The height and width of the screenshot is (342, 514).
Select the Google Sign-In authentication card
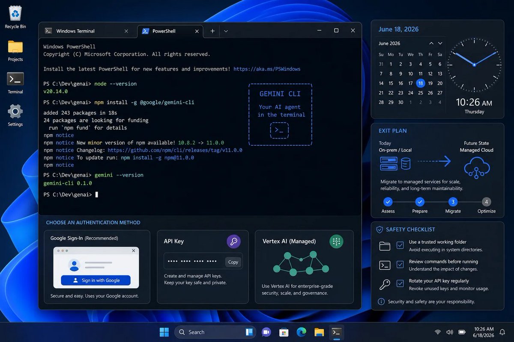point(97,267)
